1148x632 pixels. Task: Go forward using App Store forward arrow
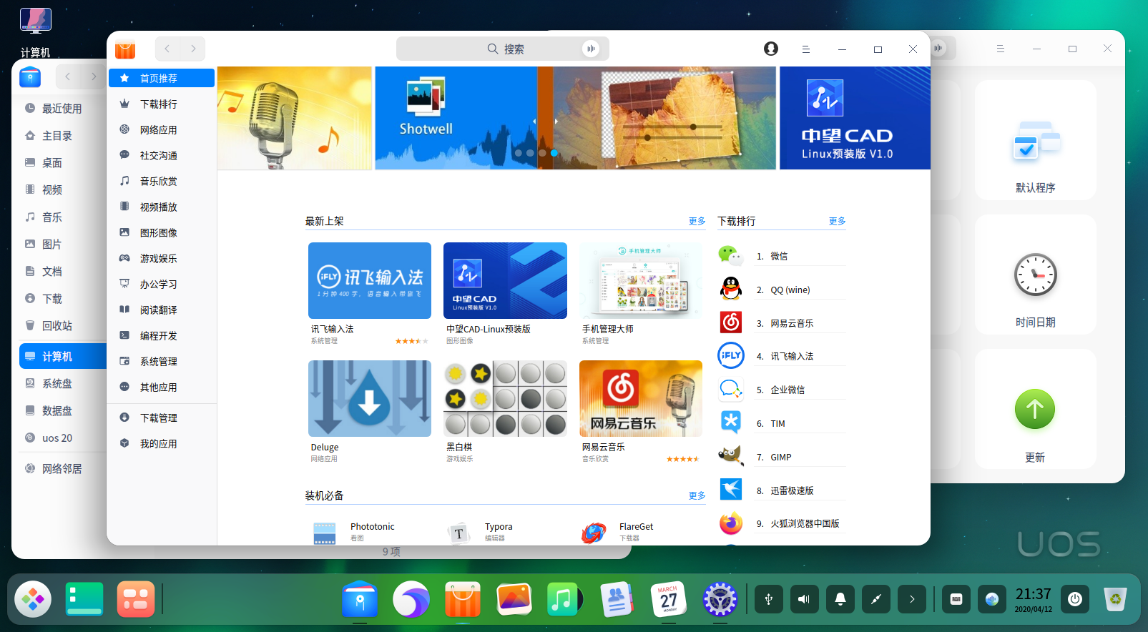193,49
